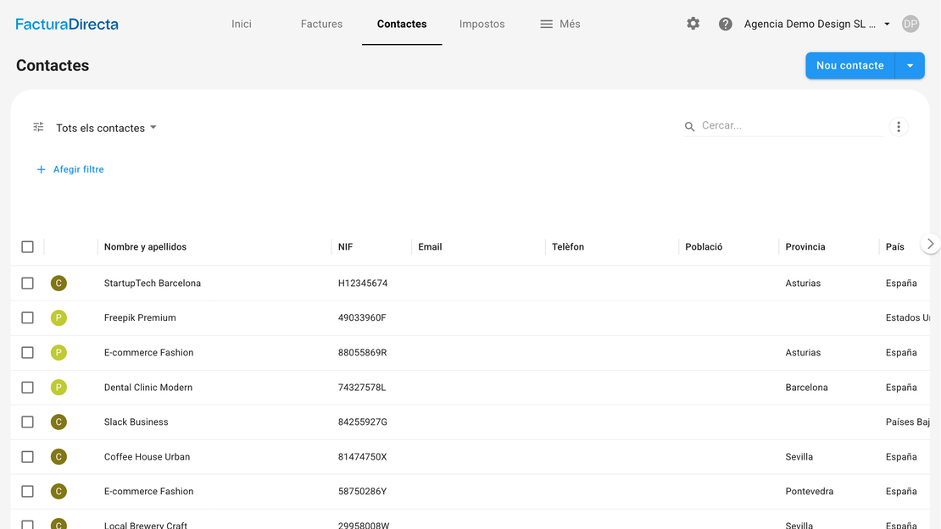Click StartupTech Barcelona's C badge icon
Viewport: 941px width, 529px height.
coord(58,284)
